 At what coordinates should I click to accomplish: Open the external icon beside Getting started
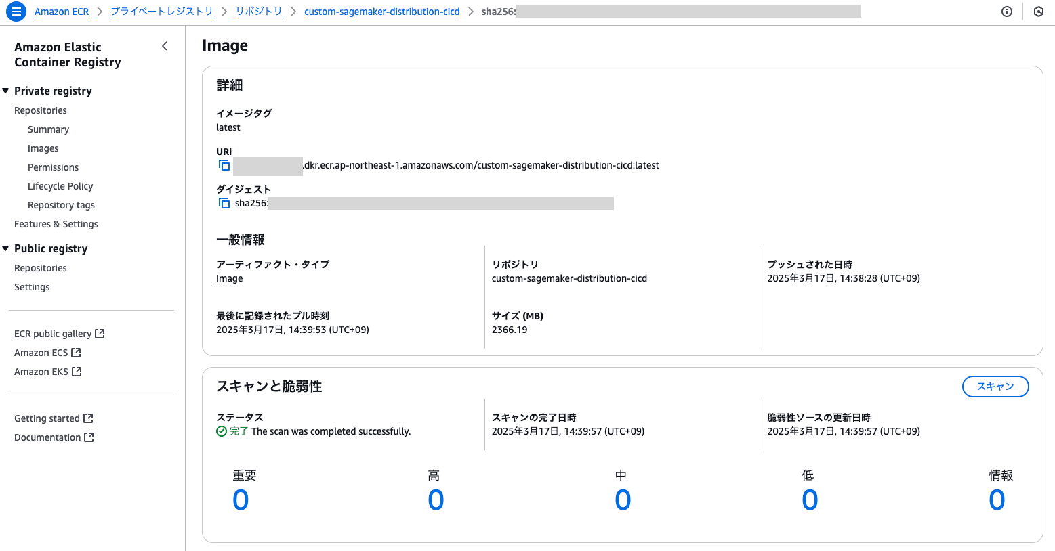88,418
